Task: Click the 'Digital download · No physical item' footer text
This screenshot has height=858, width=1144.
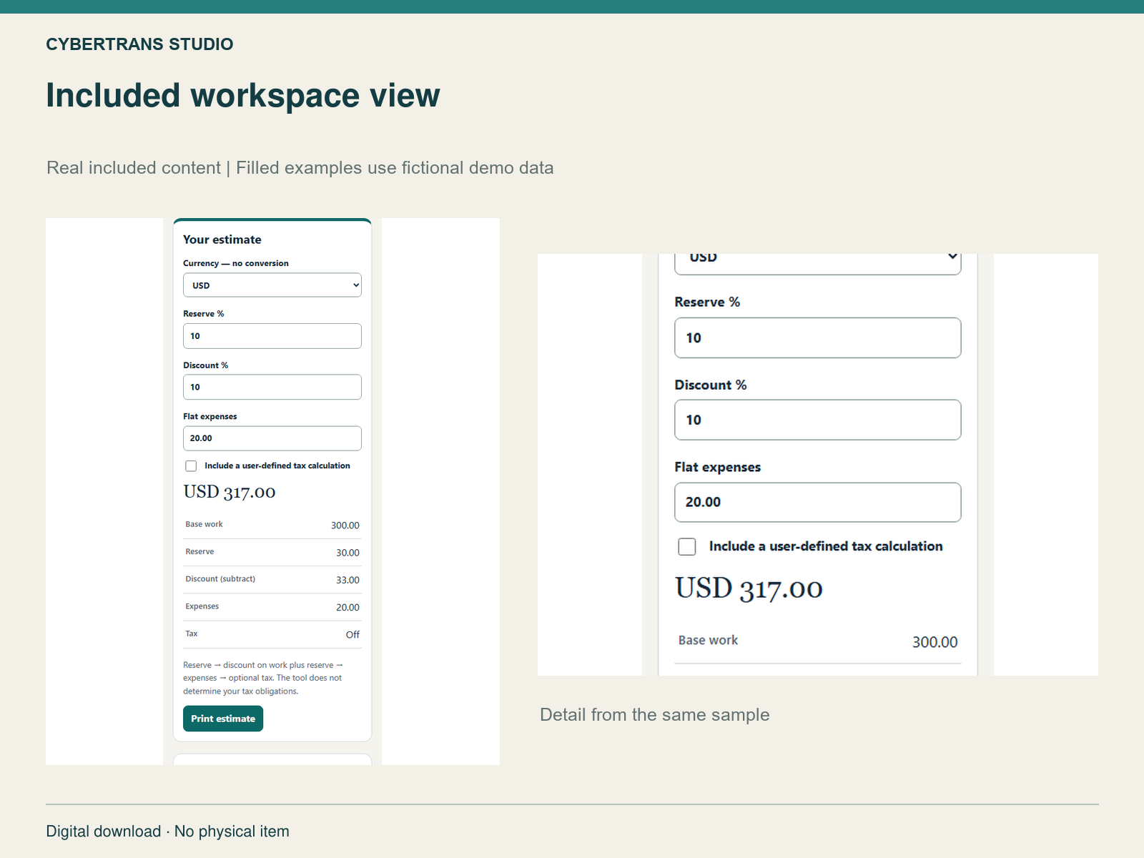Action: click(168, 832)
